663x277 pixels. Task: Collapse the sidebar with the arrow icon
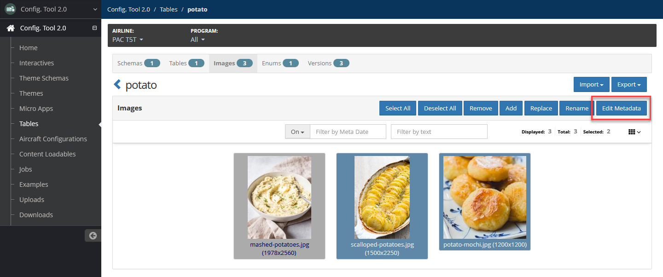[93, 236]
